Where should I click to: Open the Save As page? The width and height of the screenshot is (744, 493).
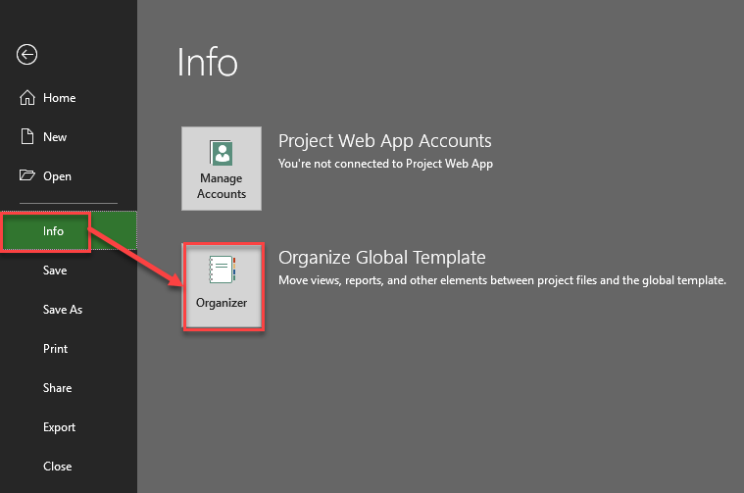62,310
